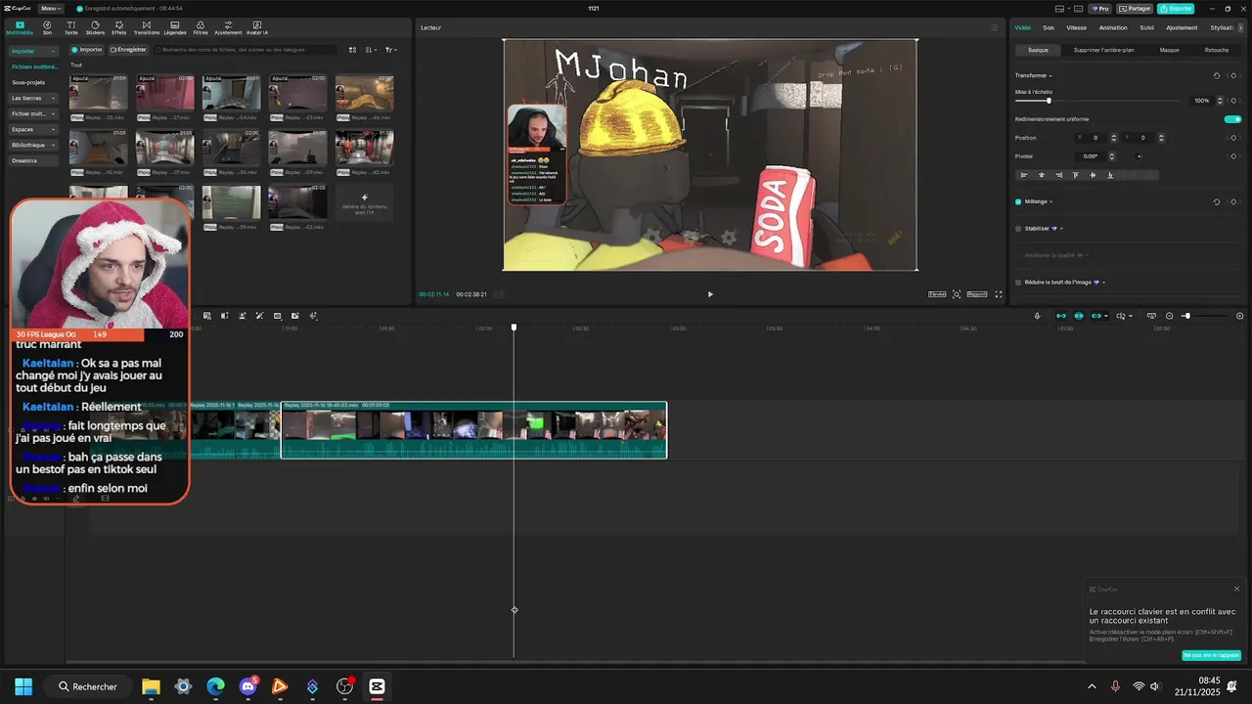Image resolution: width=1252 pixels, height=704 pixels.
Task: Expand the Espaces section
Action: (34, 129)
